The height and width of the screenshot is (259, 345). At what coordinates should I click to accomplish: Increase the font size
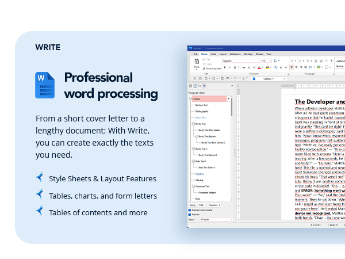click(281, 67)
